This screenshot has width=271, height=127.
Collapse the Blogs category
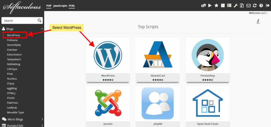[42, 29]
